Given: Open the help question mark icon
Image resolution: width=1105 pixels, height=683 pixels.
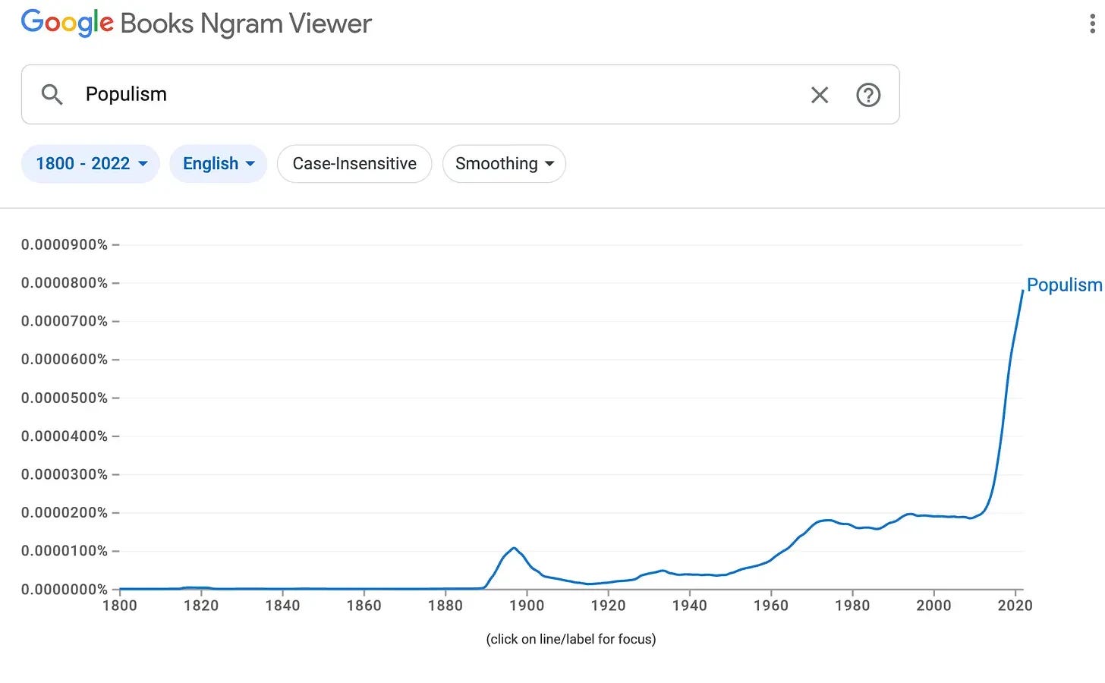Looking at the screenshot, I should tap(868, 95).
